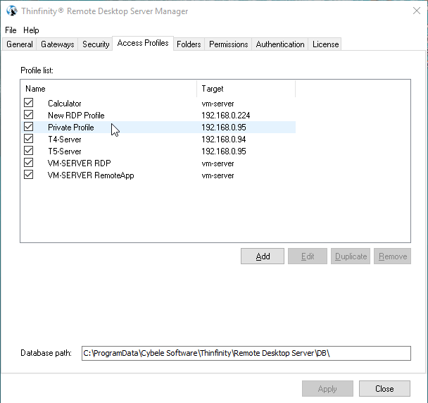
Task: Toggle the VM-SERVER RemoteApp checkbox
Action: [x=28, y=175]
